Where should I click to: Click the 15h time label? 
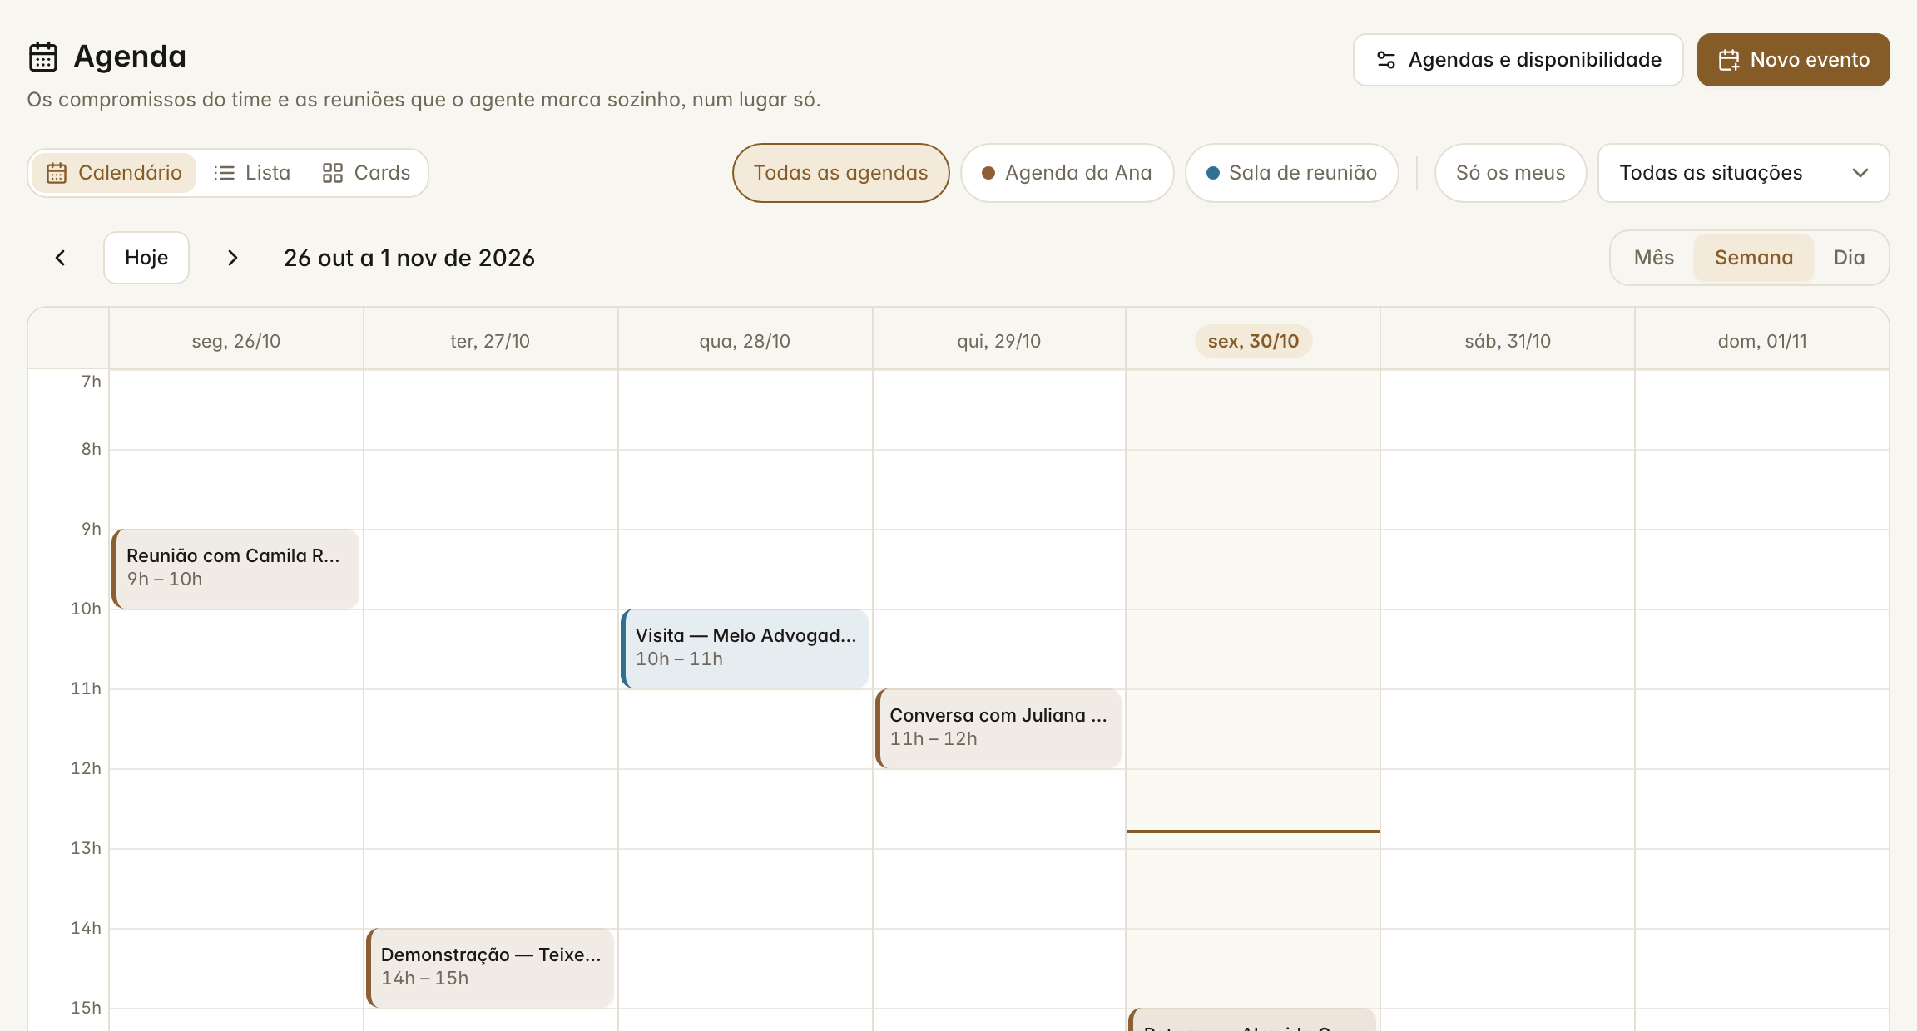pos(86,1008)
